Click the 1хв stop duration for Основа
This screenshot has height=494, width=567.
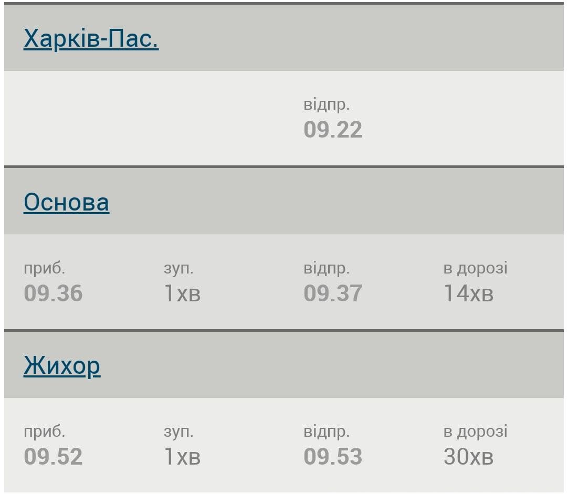182,293
